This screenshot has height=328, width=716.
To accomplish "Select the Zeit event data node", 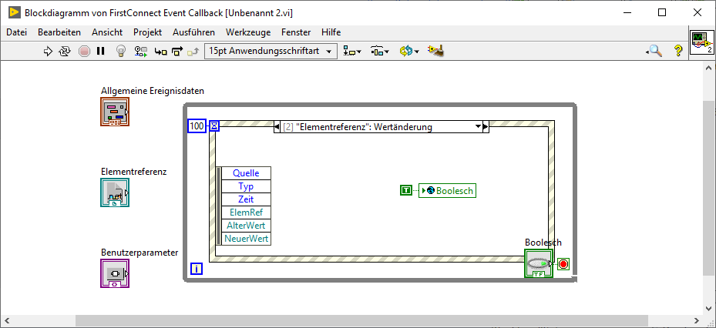I will (246, 199).
